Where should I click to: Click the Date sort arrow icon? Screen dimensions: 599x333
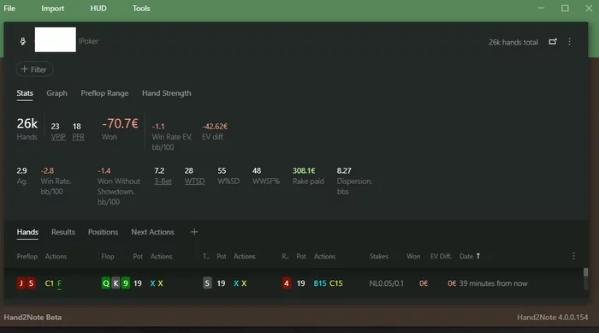(x=477, y=256)
